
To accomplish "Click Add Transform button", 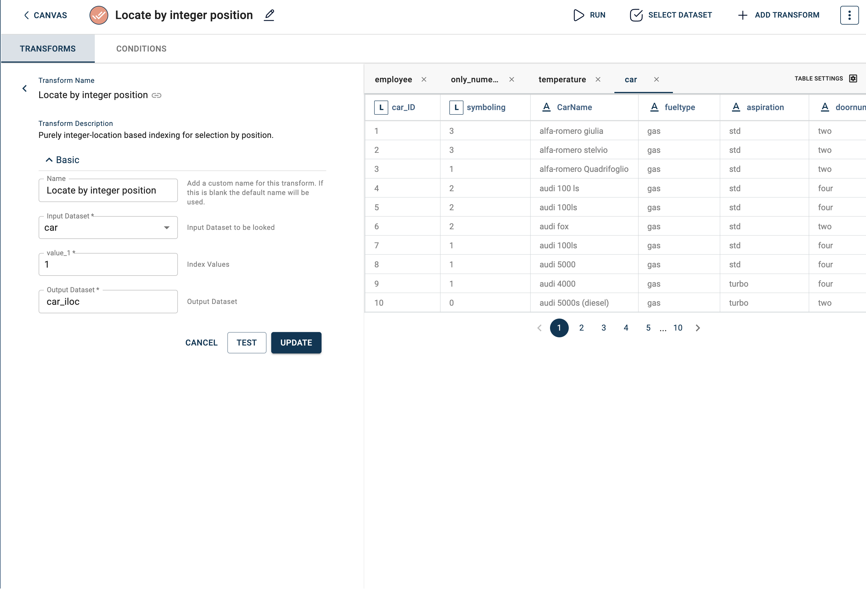I will [779, 15].
